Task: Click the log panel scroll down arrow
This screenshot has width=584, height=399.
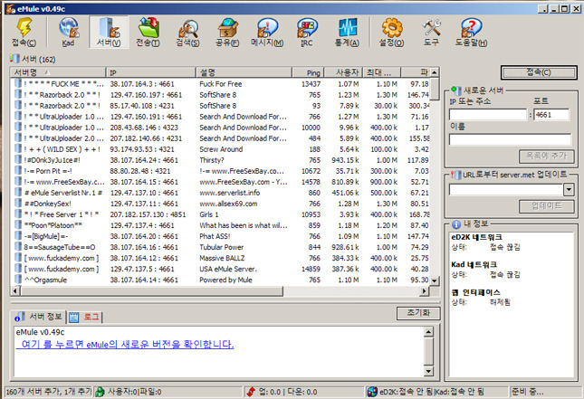Action: (428, 371)
